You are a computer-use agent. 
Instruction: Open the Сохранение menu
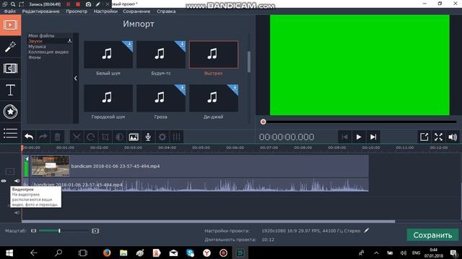[x=136, y=12]
